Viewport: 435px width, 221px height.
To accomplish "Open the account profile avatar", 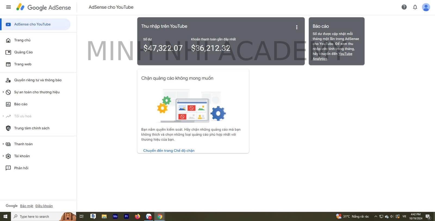I will click(426, 7).
